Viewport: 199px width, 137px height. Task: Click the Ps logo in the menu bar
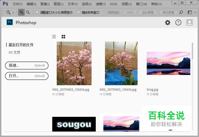tap(5, 4)
